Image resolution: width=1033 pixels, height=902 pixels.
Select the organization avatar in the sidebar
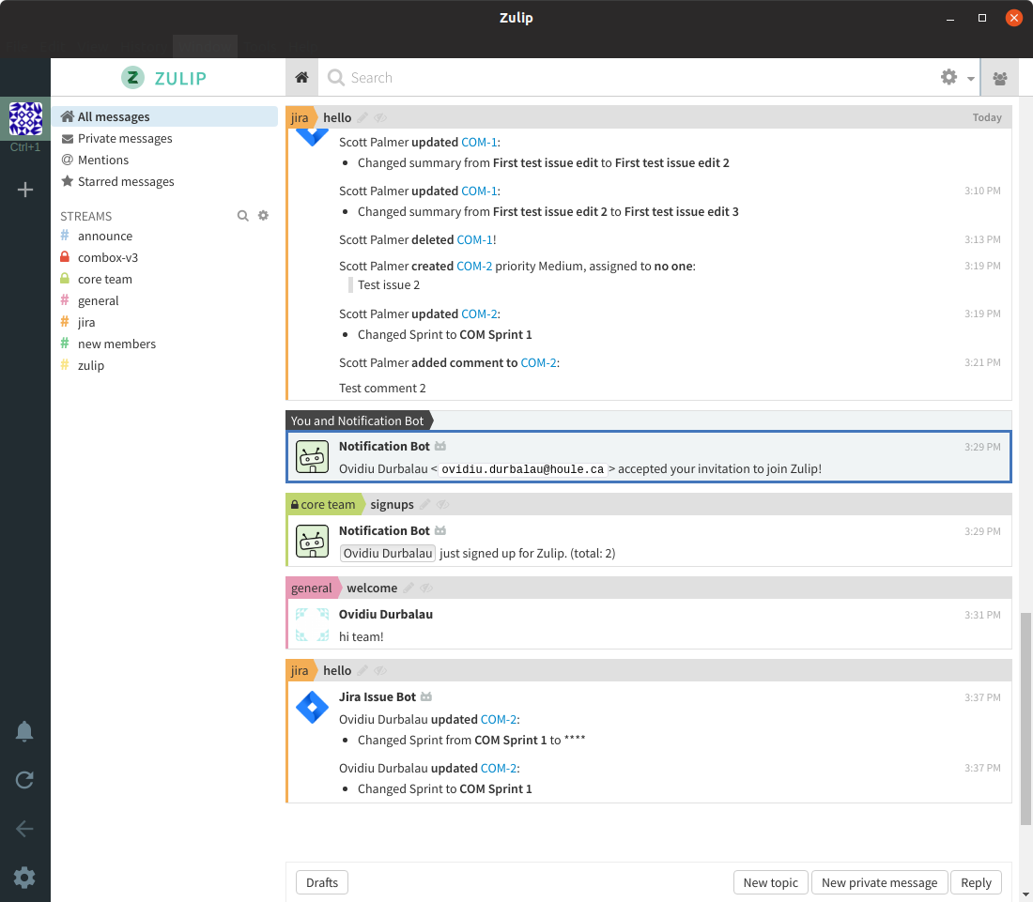25,119
